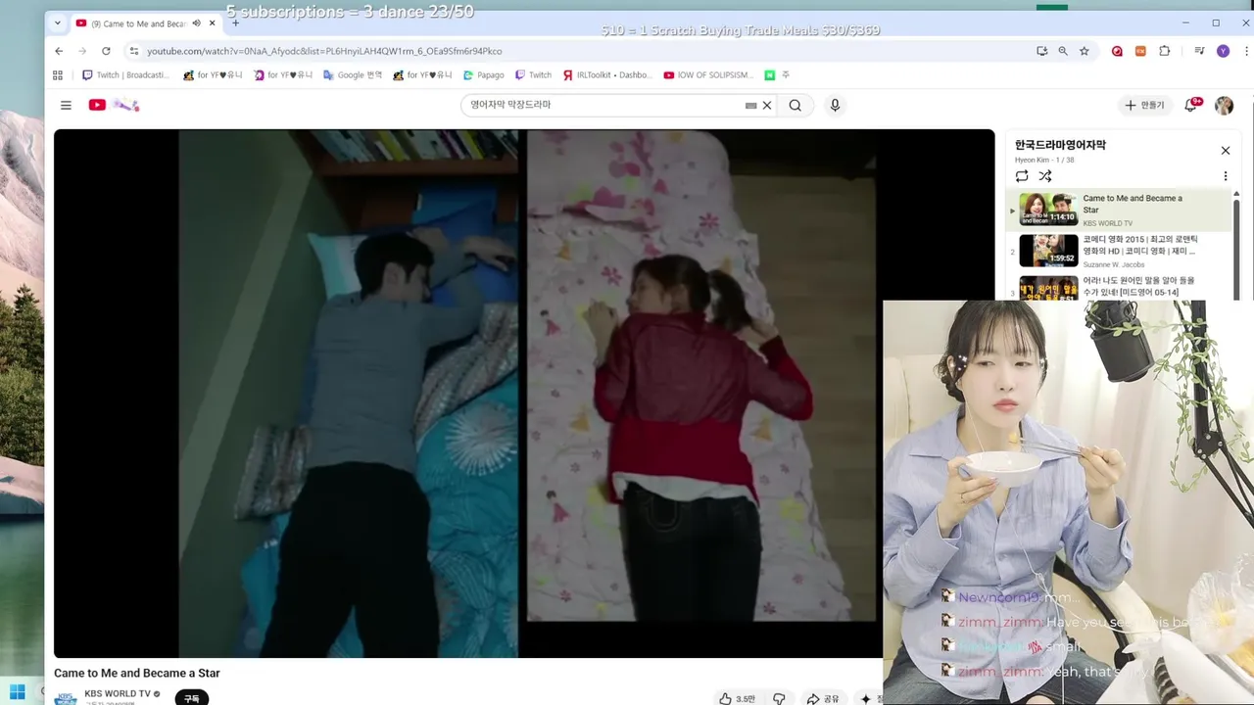The height and width of the screenshot is (705, 1254).
Task: Open the apps grid in bookmarks bar
Action: click(x=58, y=75)
